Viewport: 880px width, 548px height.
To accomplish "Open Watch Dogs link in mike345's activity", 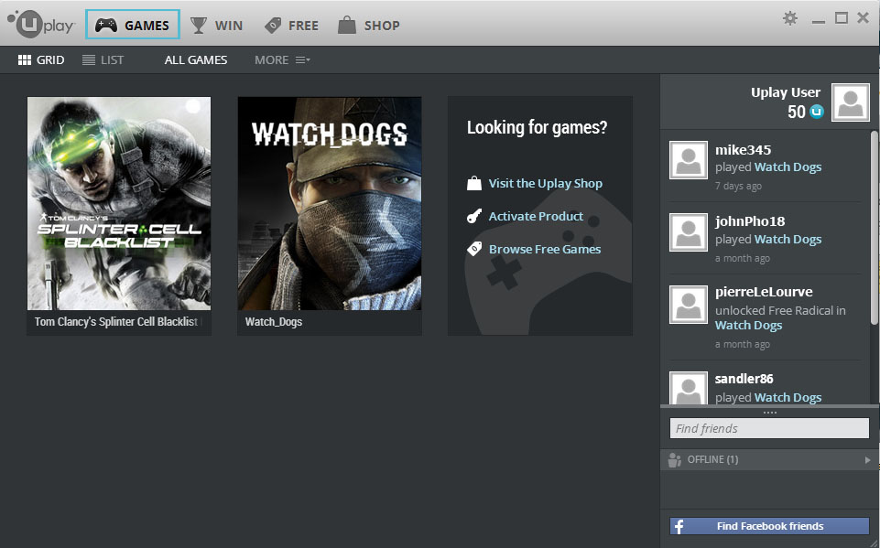I will coord(788,167).
